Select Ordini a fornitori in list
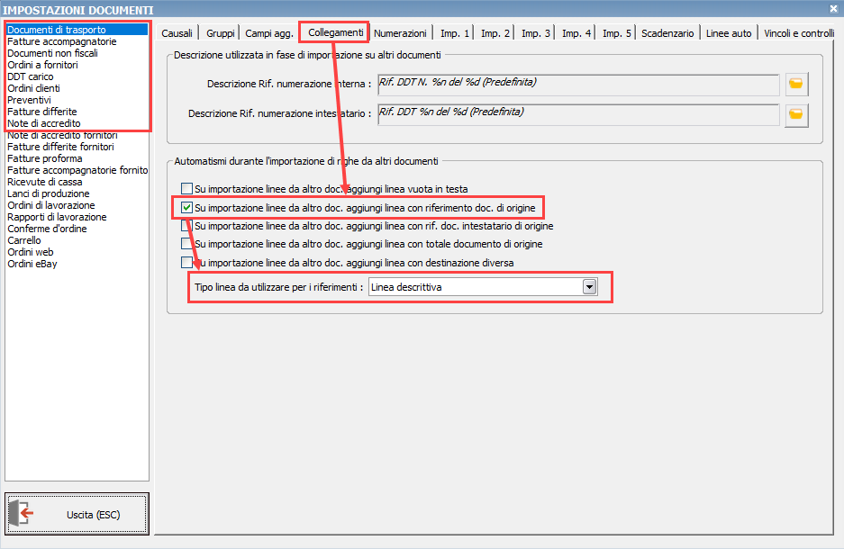Image resolution: width=844 pixels, height=549 pixels. pyautogui.click(x=77, y=65)
